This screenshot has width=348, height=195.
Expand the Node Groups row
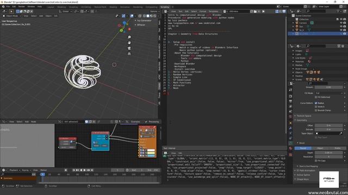pyautogui.click(x=293, y=69)
